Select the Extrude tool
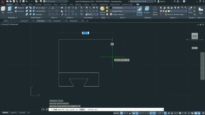Screen dimensions: 205x115 point(10,10)
